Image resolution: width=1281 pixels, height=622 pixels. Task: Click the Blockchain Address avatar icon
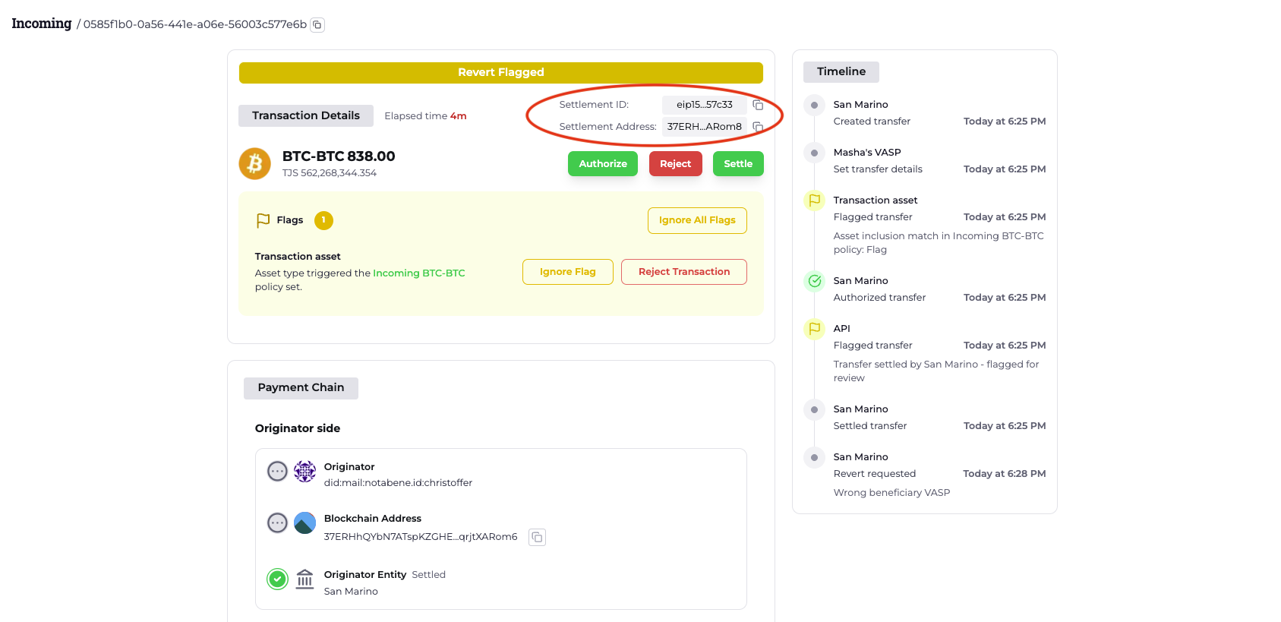pyautogui.click(x=304, y=523)
